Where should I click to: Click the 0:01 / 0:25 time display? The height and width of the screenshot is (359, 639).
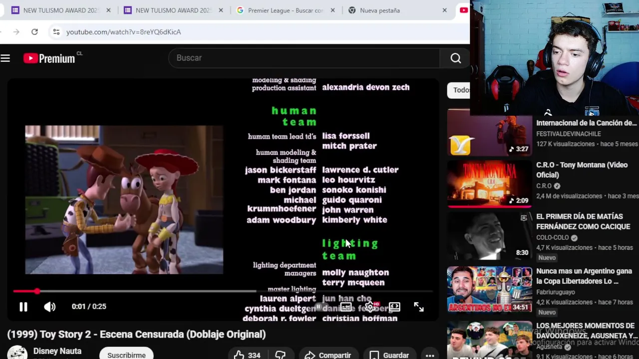(x=89, y=307)
